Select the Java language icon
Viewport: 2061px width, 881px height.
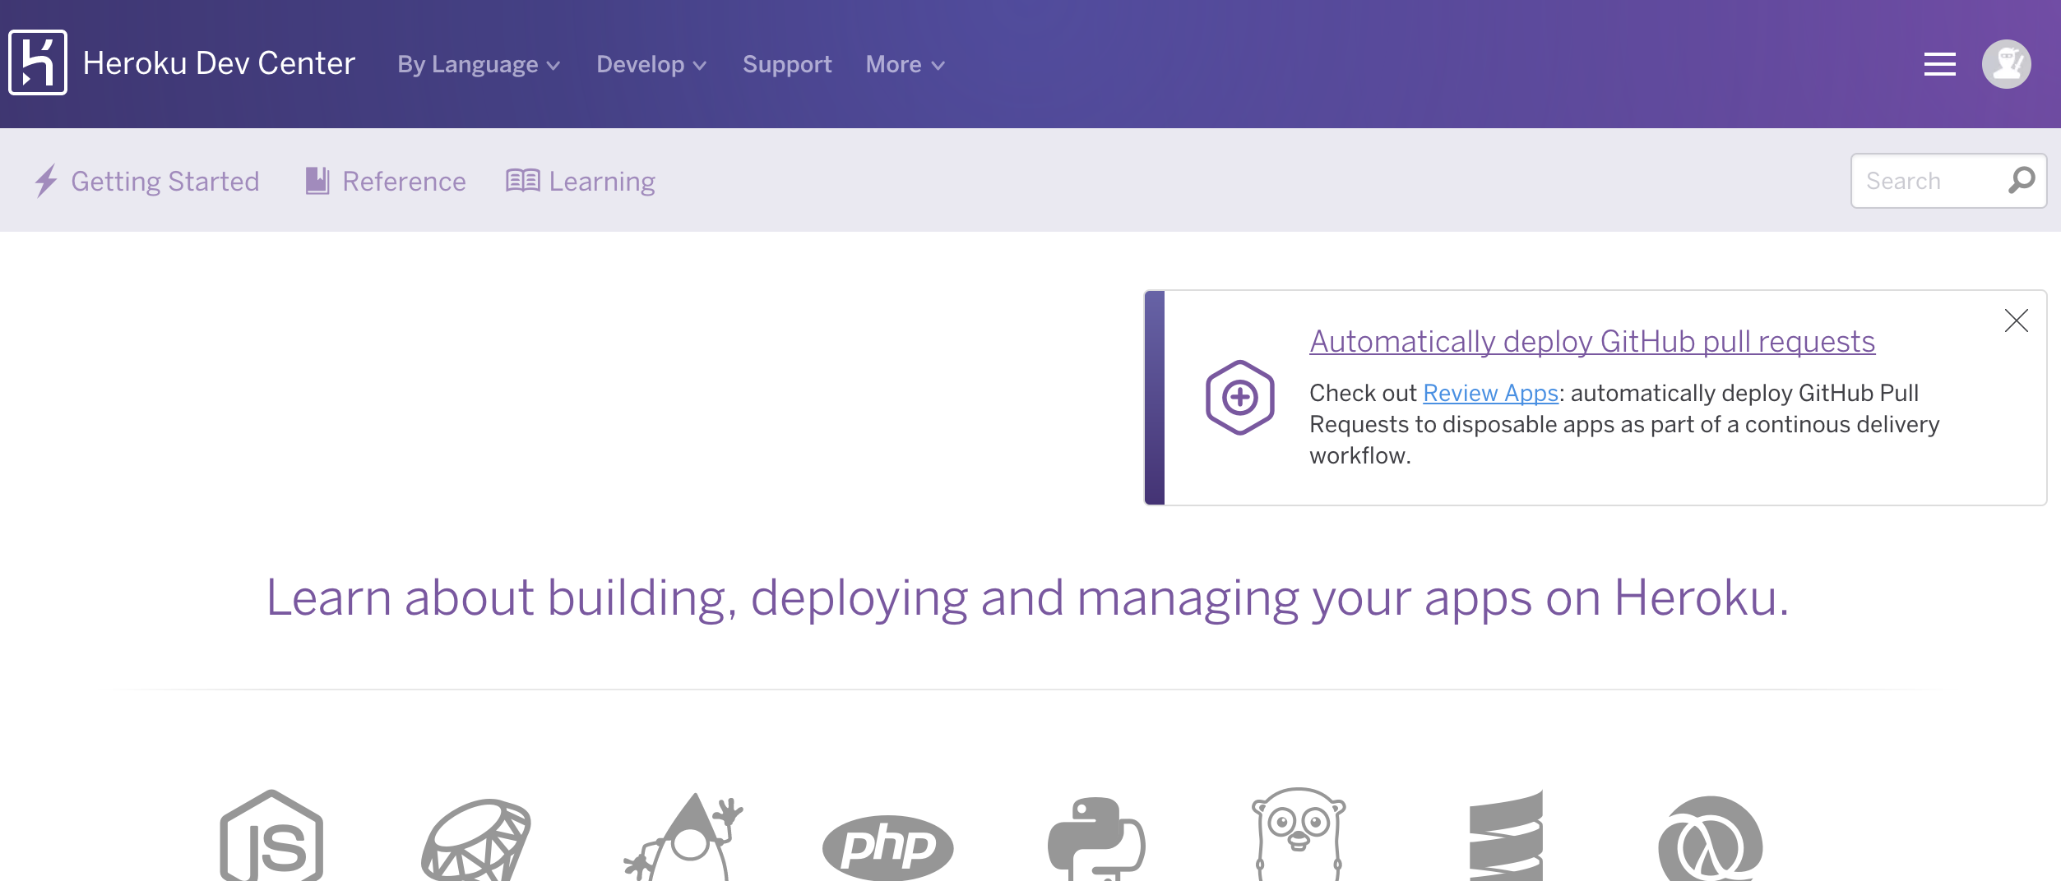(x=683, y=837)
